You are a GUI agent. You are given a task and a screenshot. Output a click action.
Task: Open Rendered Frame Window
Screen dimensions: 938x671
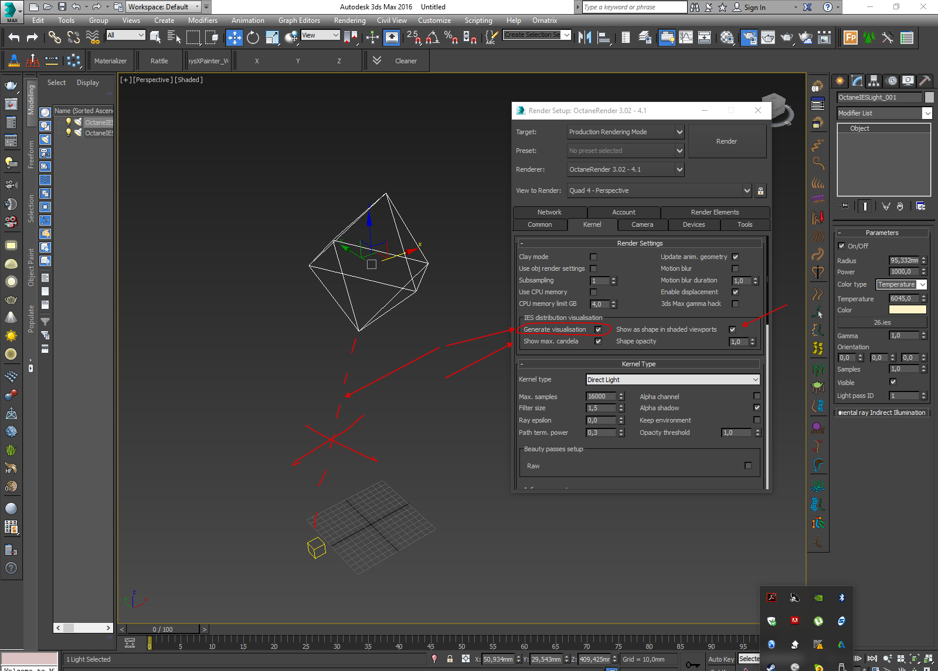(x=768, y=38)
